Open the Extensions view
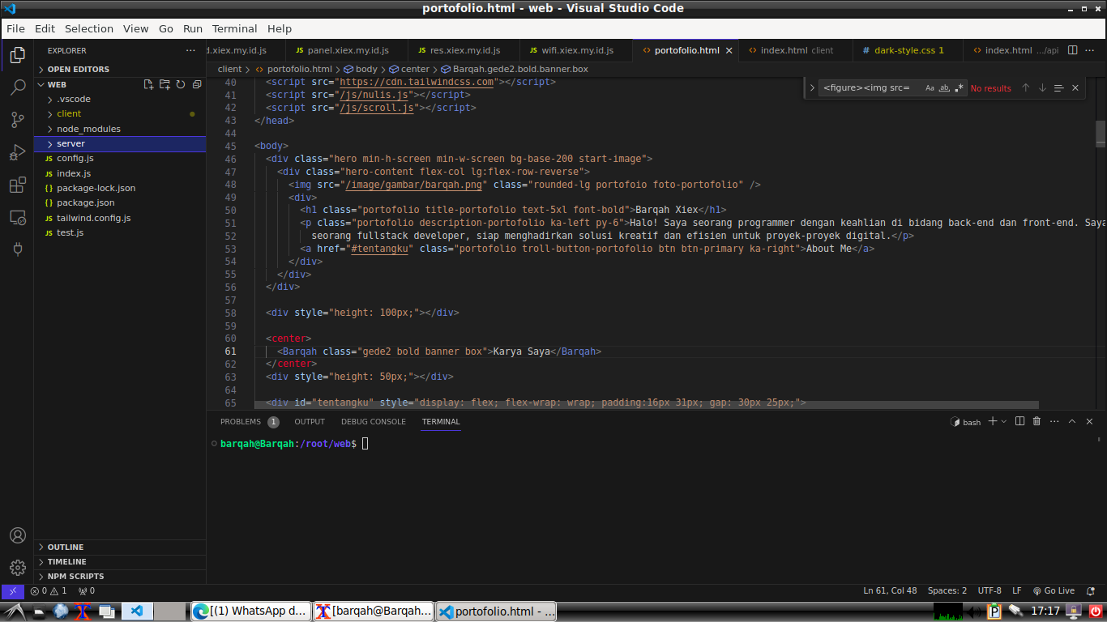Viewport: 1107px width, 622px height. click(x=18, y=184)
